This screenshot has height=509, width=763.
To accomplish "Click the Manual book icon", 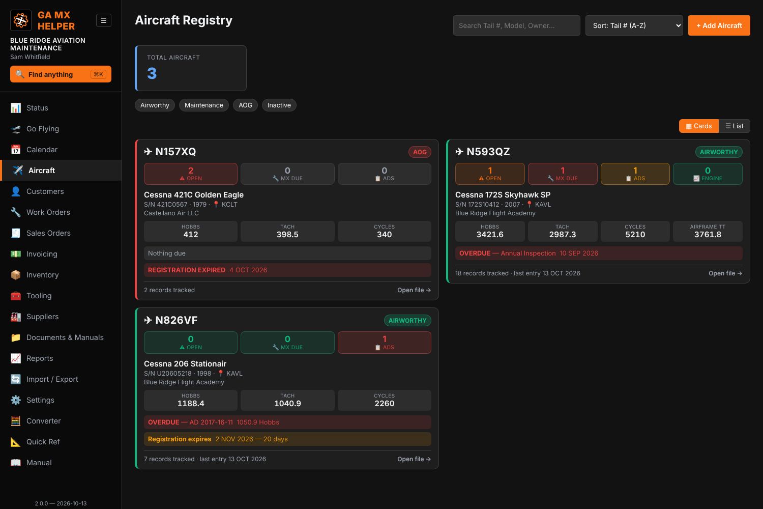I will click(16, 463).
